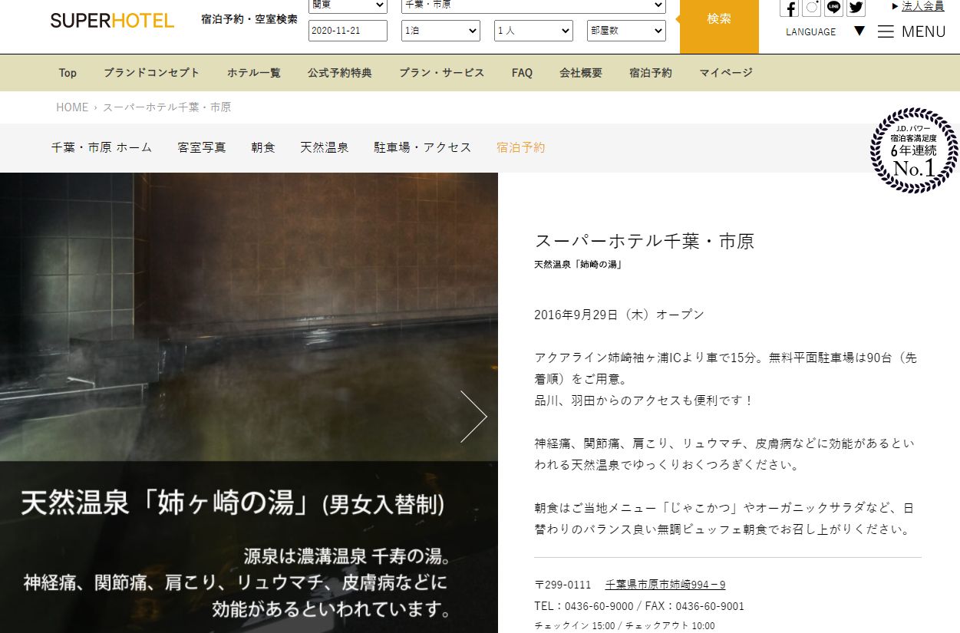960x633 pixels.
Task: Open the 公式予約特典 menu item
Action: (340, 73)
